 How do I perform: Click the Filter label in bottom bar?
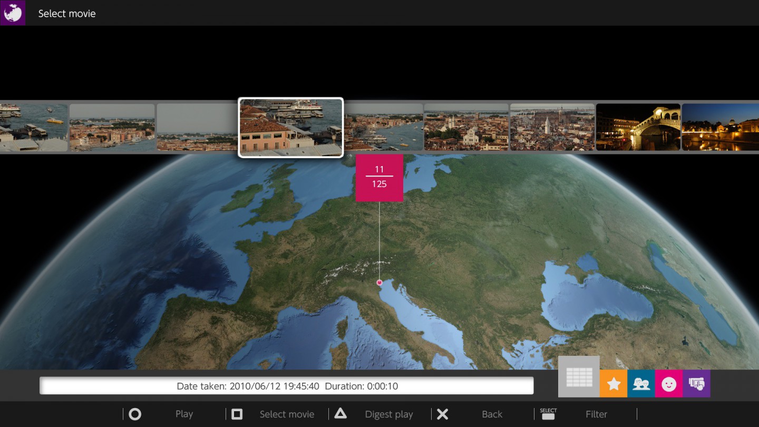(x=596, y=414)
